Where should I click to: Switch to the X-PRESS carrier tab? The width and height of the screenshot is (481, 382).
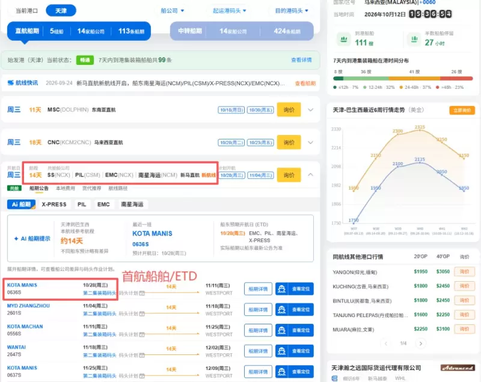pos(54,204)
